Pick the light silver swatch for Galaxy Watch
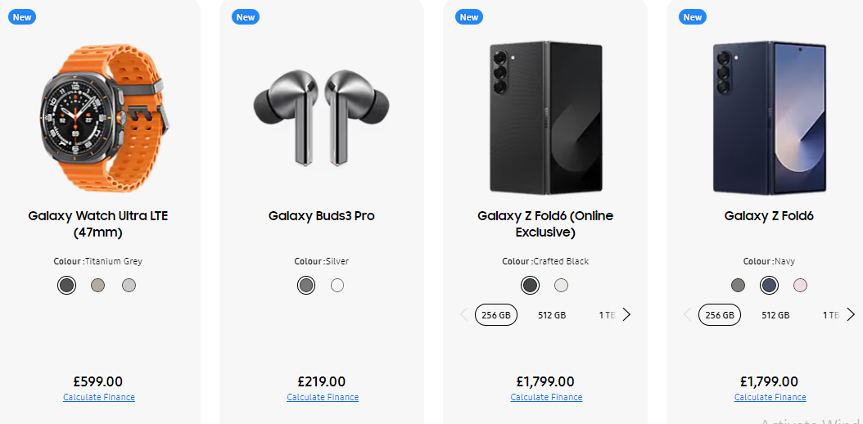The height and width of the screenshot is (424, 863). tap(129, 285)
